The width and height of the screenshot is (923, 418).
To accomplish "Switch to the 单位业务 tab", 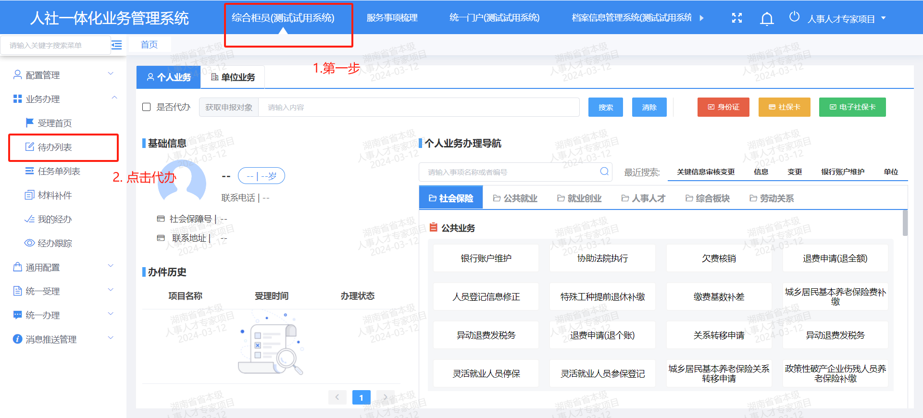I will (233, 77).
